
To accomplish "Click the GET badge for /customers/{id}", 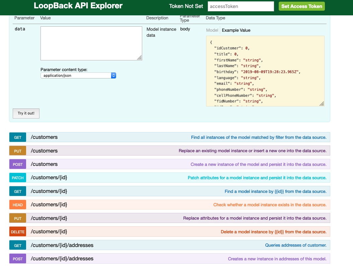I will pyautogui.click(x=17, y=191).
